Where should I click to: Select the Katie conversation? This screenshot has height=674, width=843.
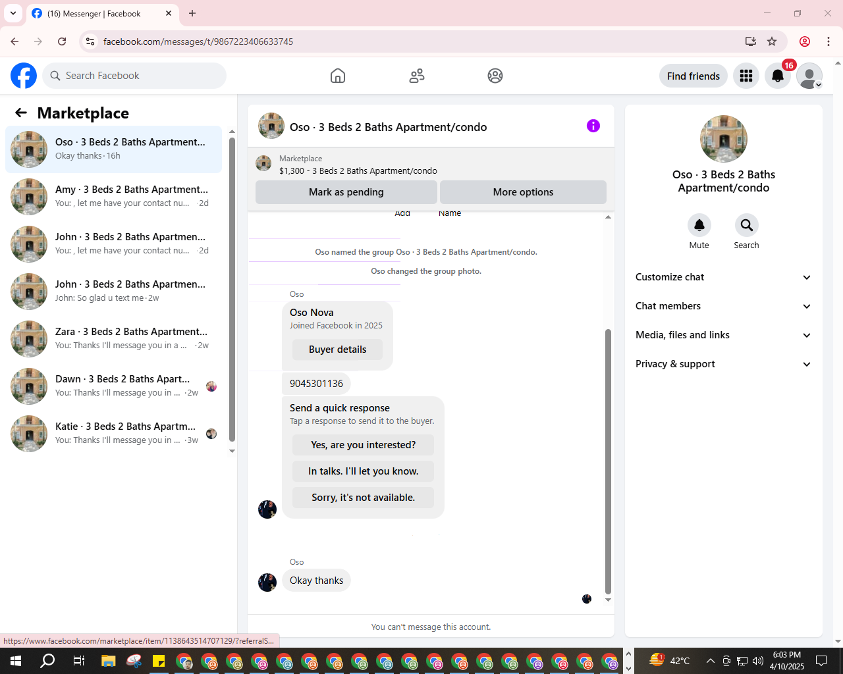click(x=113, y=434)
